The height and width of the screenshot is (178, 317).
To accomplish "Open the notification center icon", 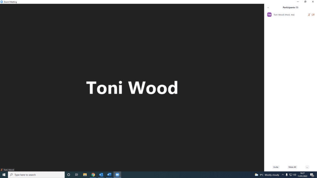I will pyautogui.click(x=312, y=175).
